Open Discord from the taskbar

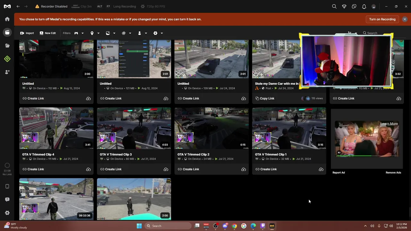coord(225,226)
